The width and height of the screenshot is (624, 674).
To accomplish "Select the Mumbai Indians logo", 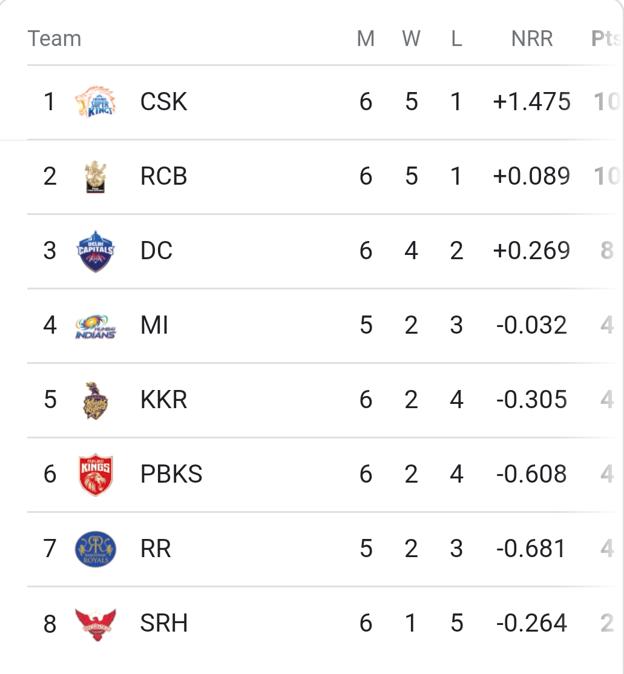I will [96, 326].
